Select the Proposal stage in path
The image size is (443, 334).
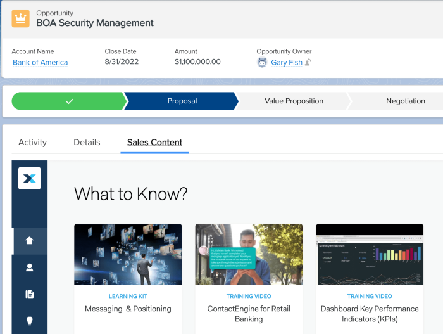[182, 101]
